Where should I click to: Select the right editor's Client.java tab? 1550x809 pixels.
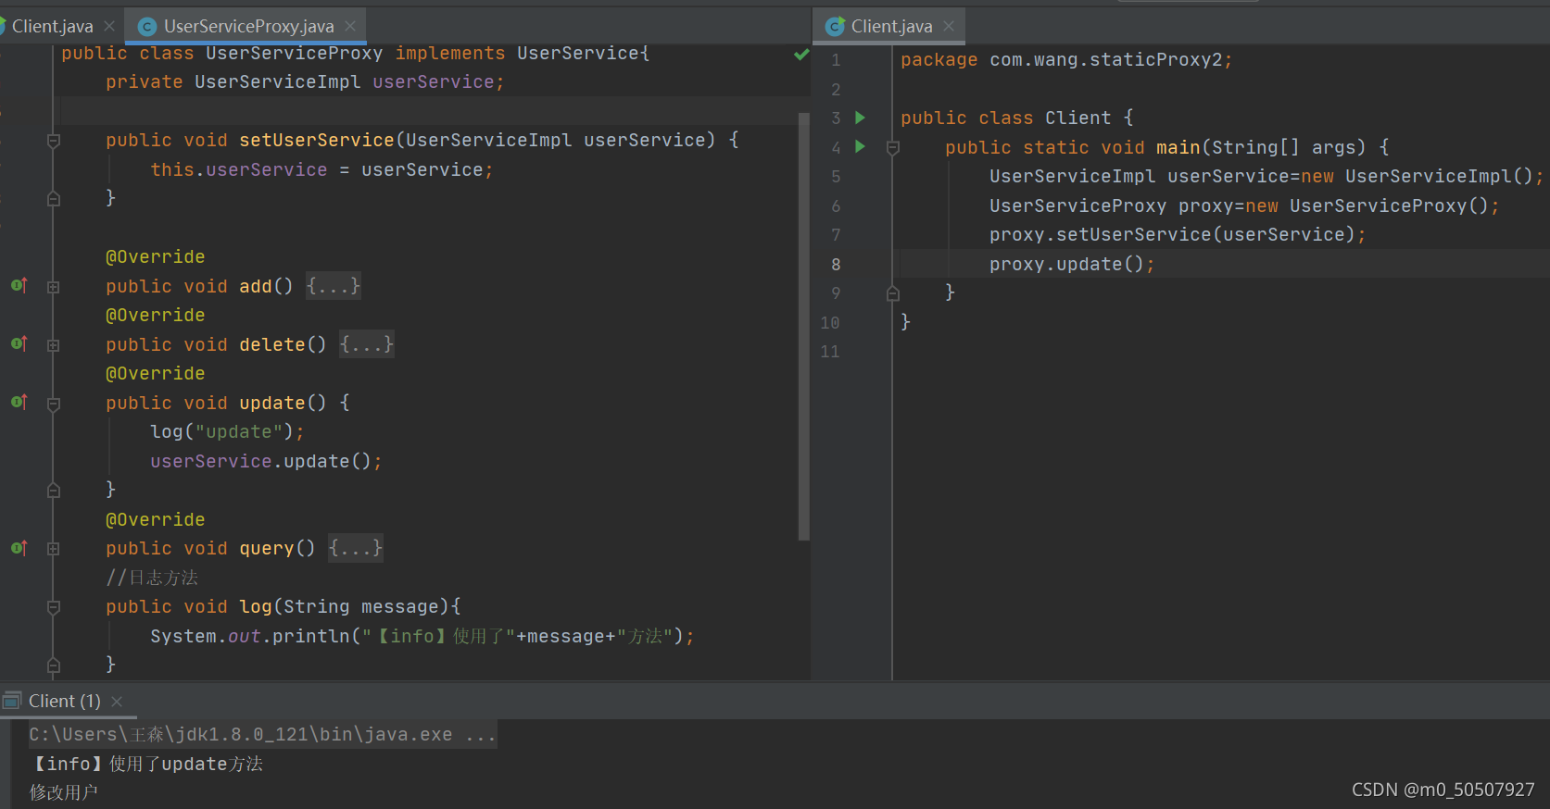pyautogui.click(x=891, y=26)
